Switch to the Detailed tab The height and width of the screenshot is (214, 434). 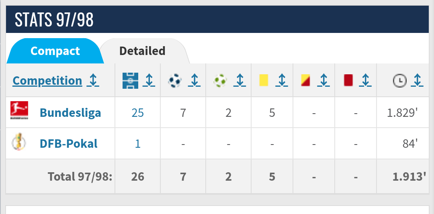(142, 51)
